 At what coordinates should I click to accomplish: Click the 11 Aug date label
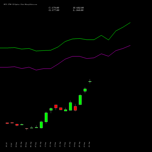pyautogui.click(x=45, y=145)
